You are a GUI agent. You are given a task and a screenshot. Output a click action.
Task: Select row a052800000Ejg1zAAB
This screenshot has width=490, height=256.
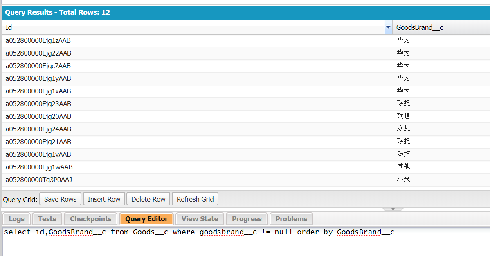[x=246, y=40]
